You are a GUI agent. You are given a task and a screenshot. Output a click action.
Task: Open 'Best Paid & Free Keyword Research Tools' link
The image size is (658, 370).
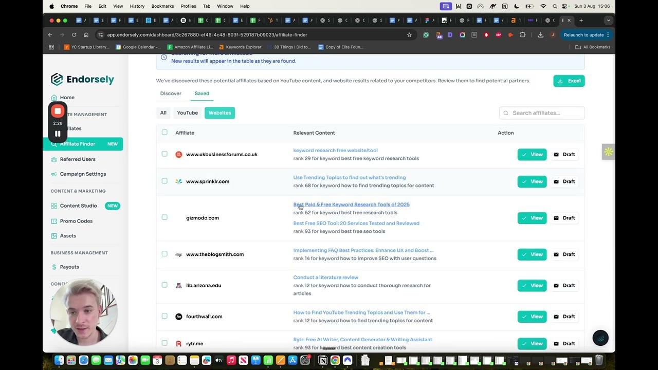tap(351, 205)
